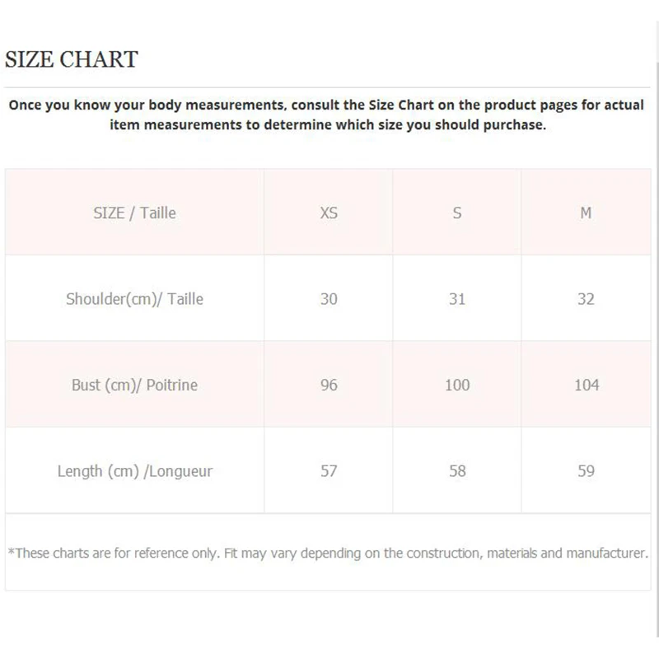Click the S column header

coord(457,213)
